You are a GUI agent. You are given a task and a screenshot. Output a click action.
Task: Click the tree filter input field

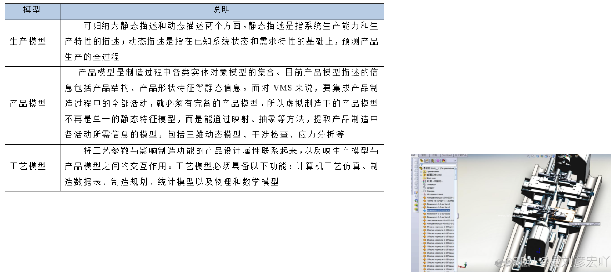[438, 165]
